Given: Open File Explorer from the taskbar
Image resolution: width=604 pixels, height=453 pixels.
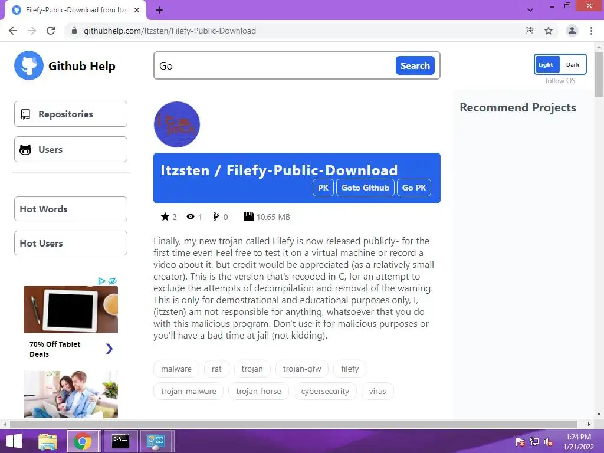Looking at the screenshot, I should (48, 441).
